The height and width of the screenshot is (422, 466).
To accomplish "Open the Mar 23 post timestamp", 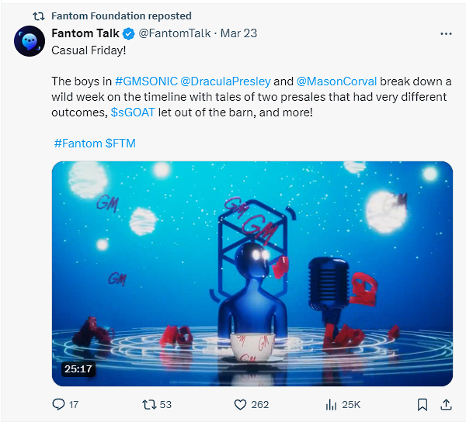I will (x=239, y=33).
